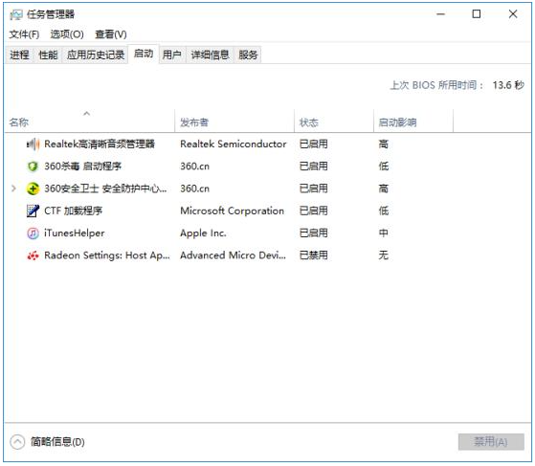535x466 pixels.
Task: Open the 选项(O) menu
Action: 67,34
